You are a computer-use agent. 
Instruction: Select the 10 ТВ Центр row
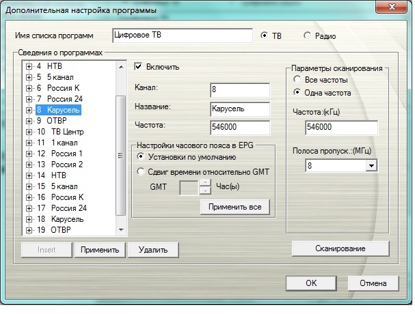tap(60, 132)
